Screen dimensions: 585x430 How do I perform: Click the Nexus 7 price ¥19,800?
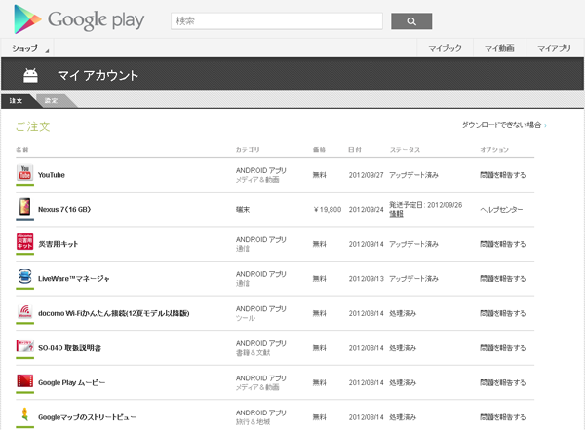328,209
